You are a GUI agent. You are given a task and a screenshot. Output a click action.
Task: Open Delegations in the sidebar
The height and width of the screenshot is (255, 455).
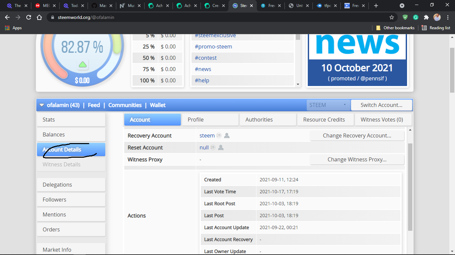pos(71,185)
